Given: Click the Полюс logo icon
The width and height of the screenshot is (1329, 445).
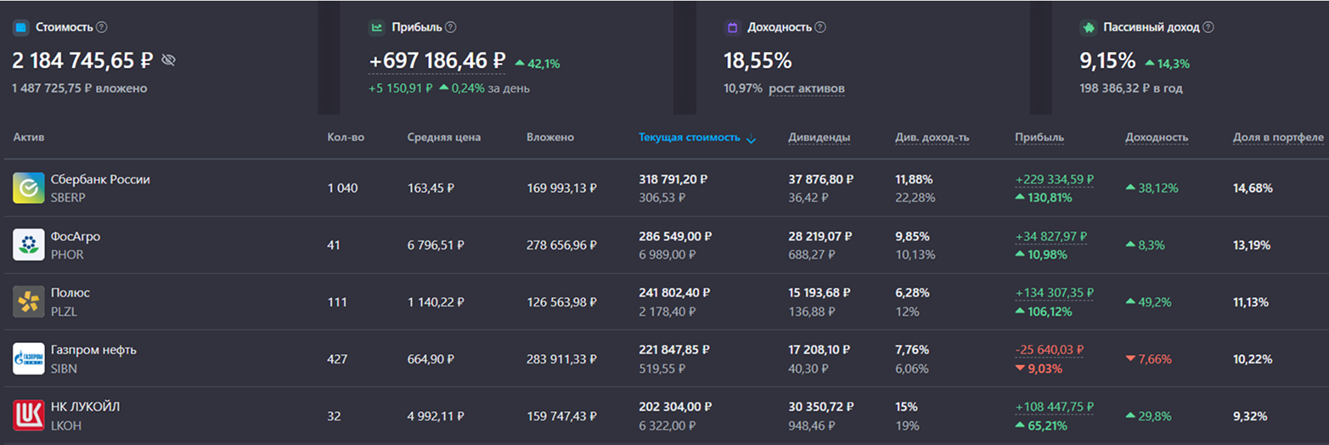Looking at the screenshot, I should [28, 301].
